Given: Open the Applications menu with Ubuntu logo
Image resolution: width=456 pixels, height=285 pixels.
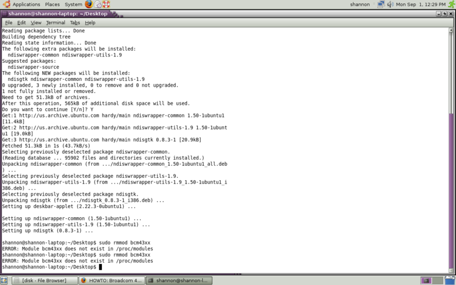Looking at the screenshot, I should coord(21,5).
